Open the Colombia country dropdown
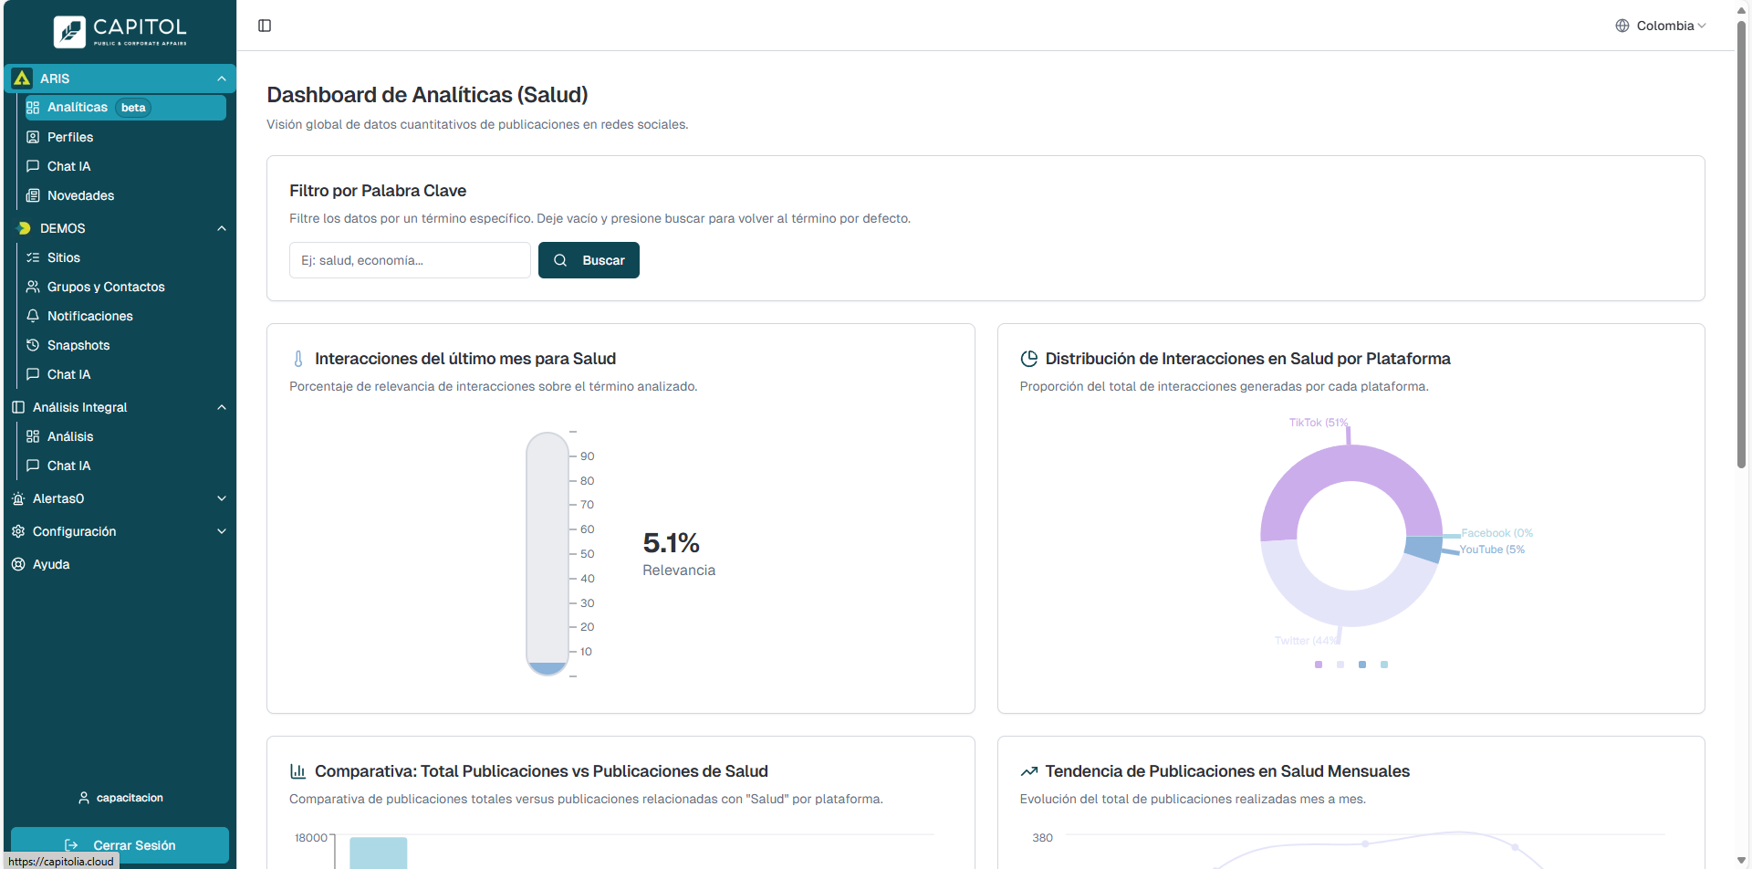Screen dimensions: 1752x869 1661,26
